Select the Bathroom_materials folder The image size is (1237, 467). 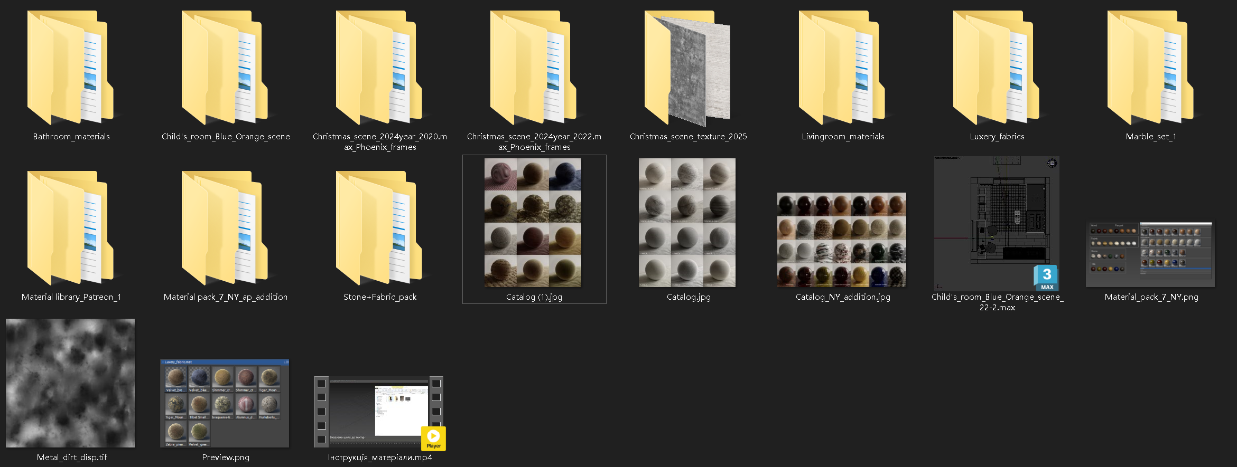(x=70, y=69)
